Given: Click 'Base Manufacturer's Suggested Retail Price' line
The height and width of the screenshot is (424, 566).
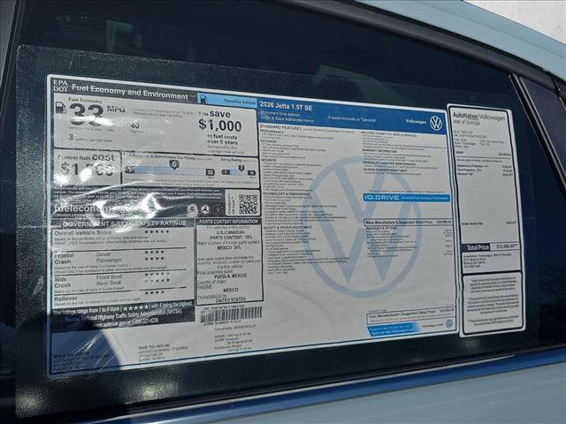Looking at the screenshot, I should point(409,223).
